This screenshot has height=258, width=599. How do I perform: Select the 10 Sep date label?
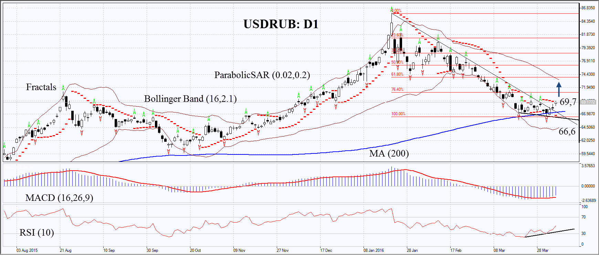tap(109, 250)
